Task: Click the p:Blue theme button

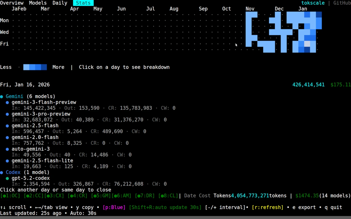Action: (114, 207)
